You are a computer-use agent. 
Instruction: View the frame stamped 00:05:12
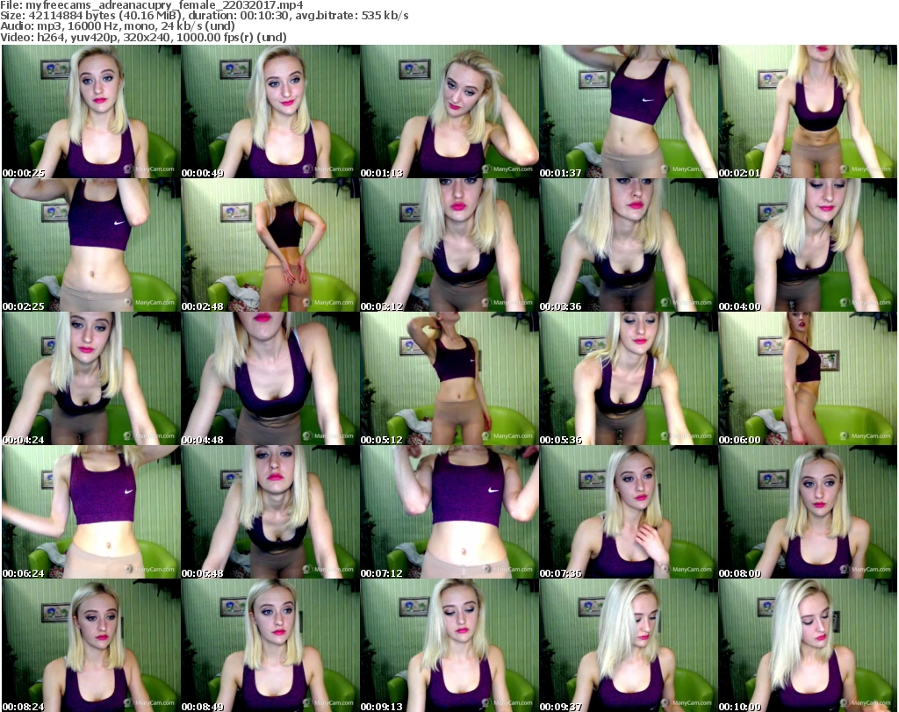click(449, 378)
